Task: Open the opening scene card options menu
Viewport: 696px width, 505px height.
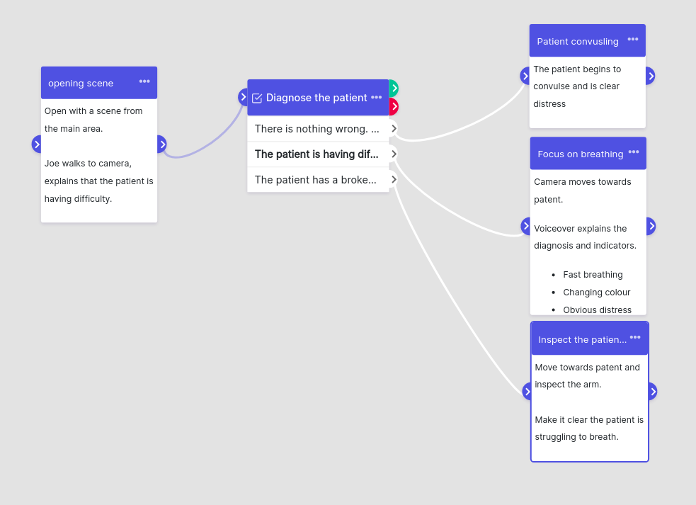Action: coord(144,81)
